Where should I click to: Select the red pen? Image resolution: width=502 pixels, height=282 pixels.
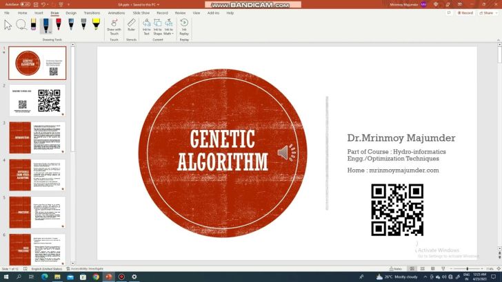tap(58, 25)
